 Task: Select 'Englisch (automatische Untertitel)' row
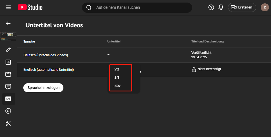click(x=144, y=70)
